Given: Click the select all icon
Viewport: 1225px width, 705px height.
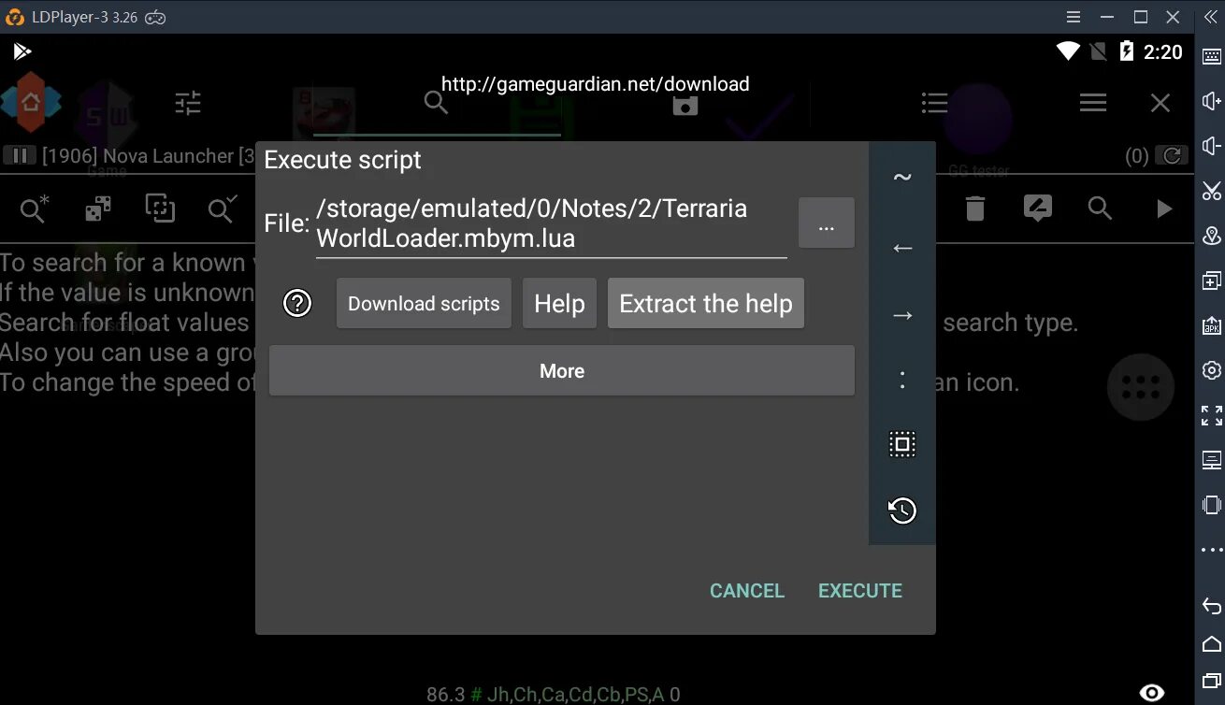Looking at the screenshot, I should click(x=902, y=443).
